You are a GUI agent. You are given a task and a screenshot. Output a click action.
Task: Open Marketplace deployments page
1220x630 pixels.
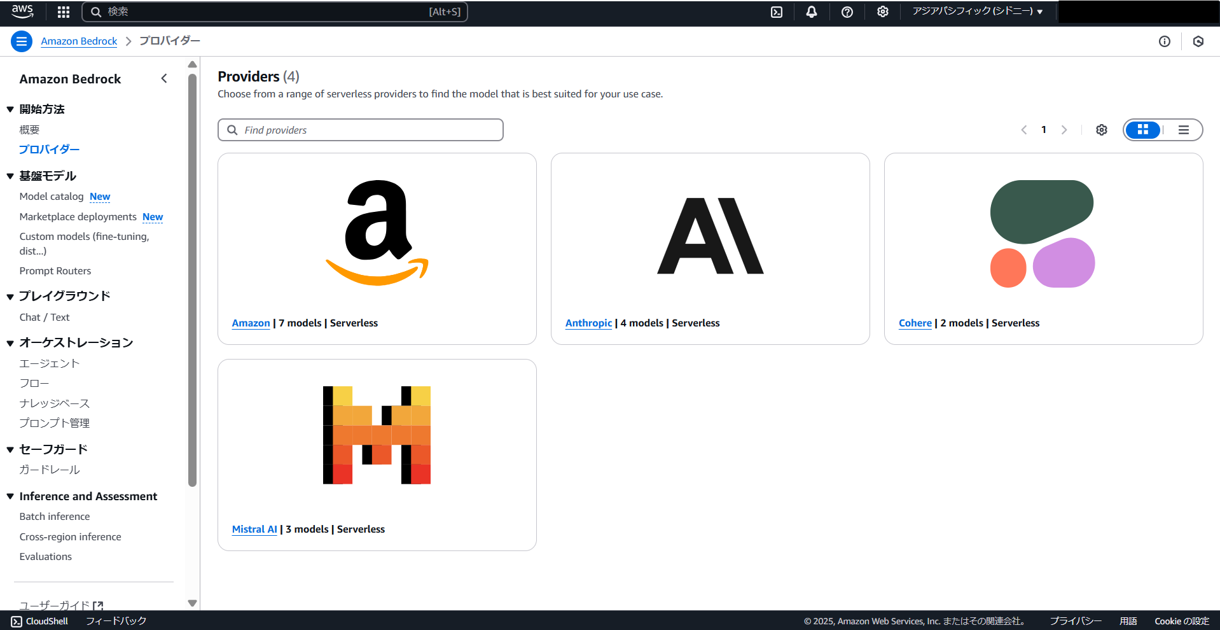pos(78,216)
